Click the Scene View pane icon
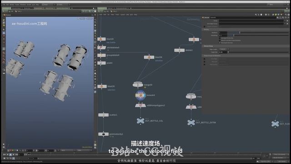 pyautogui.click(x=5, y=15)
